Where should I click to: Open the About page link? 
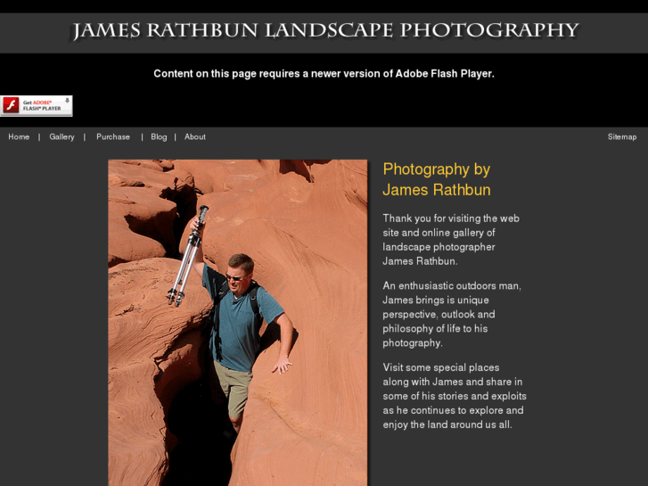(x=195, y=137)
